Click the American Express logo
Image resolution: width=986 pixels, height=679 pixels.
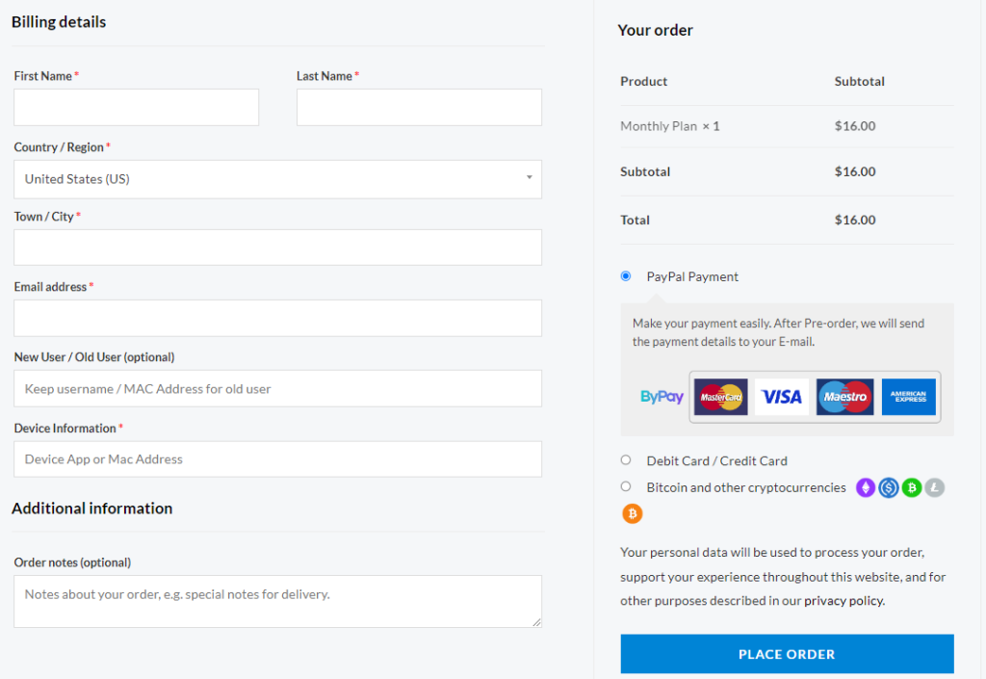pyautogui.click(x=908, y=397)
